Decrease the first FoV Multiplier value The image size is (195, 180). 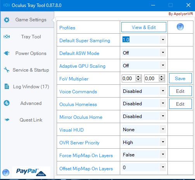click(138, 80)
